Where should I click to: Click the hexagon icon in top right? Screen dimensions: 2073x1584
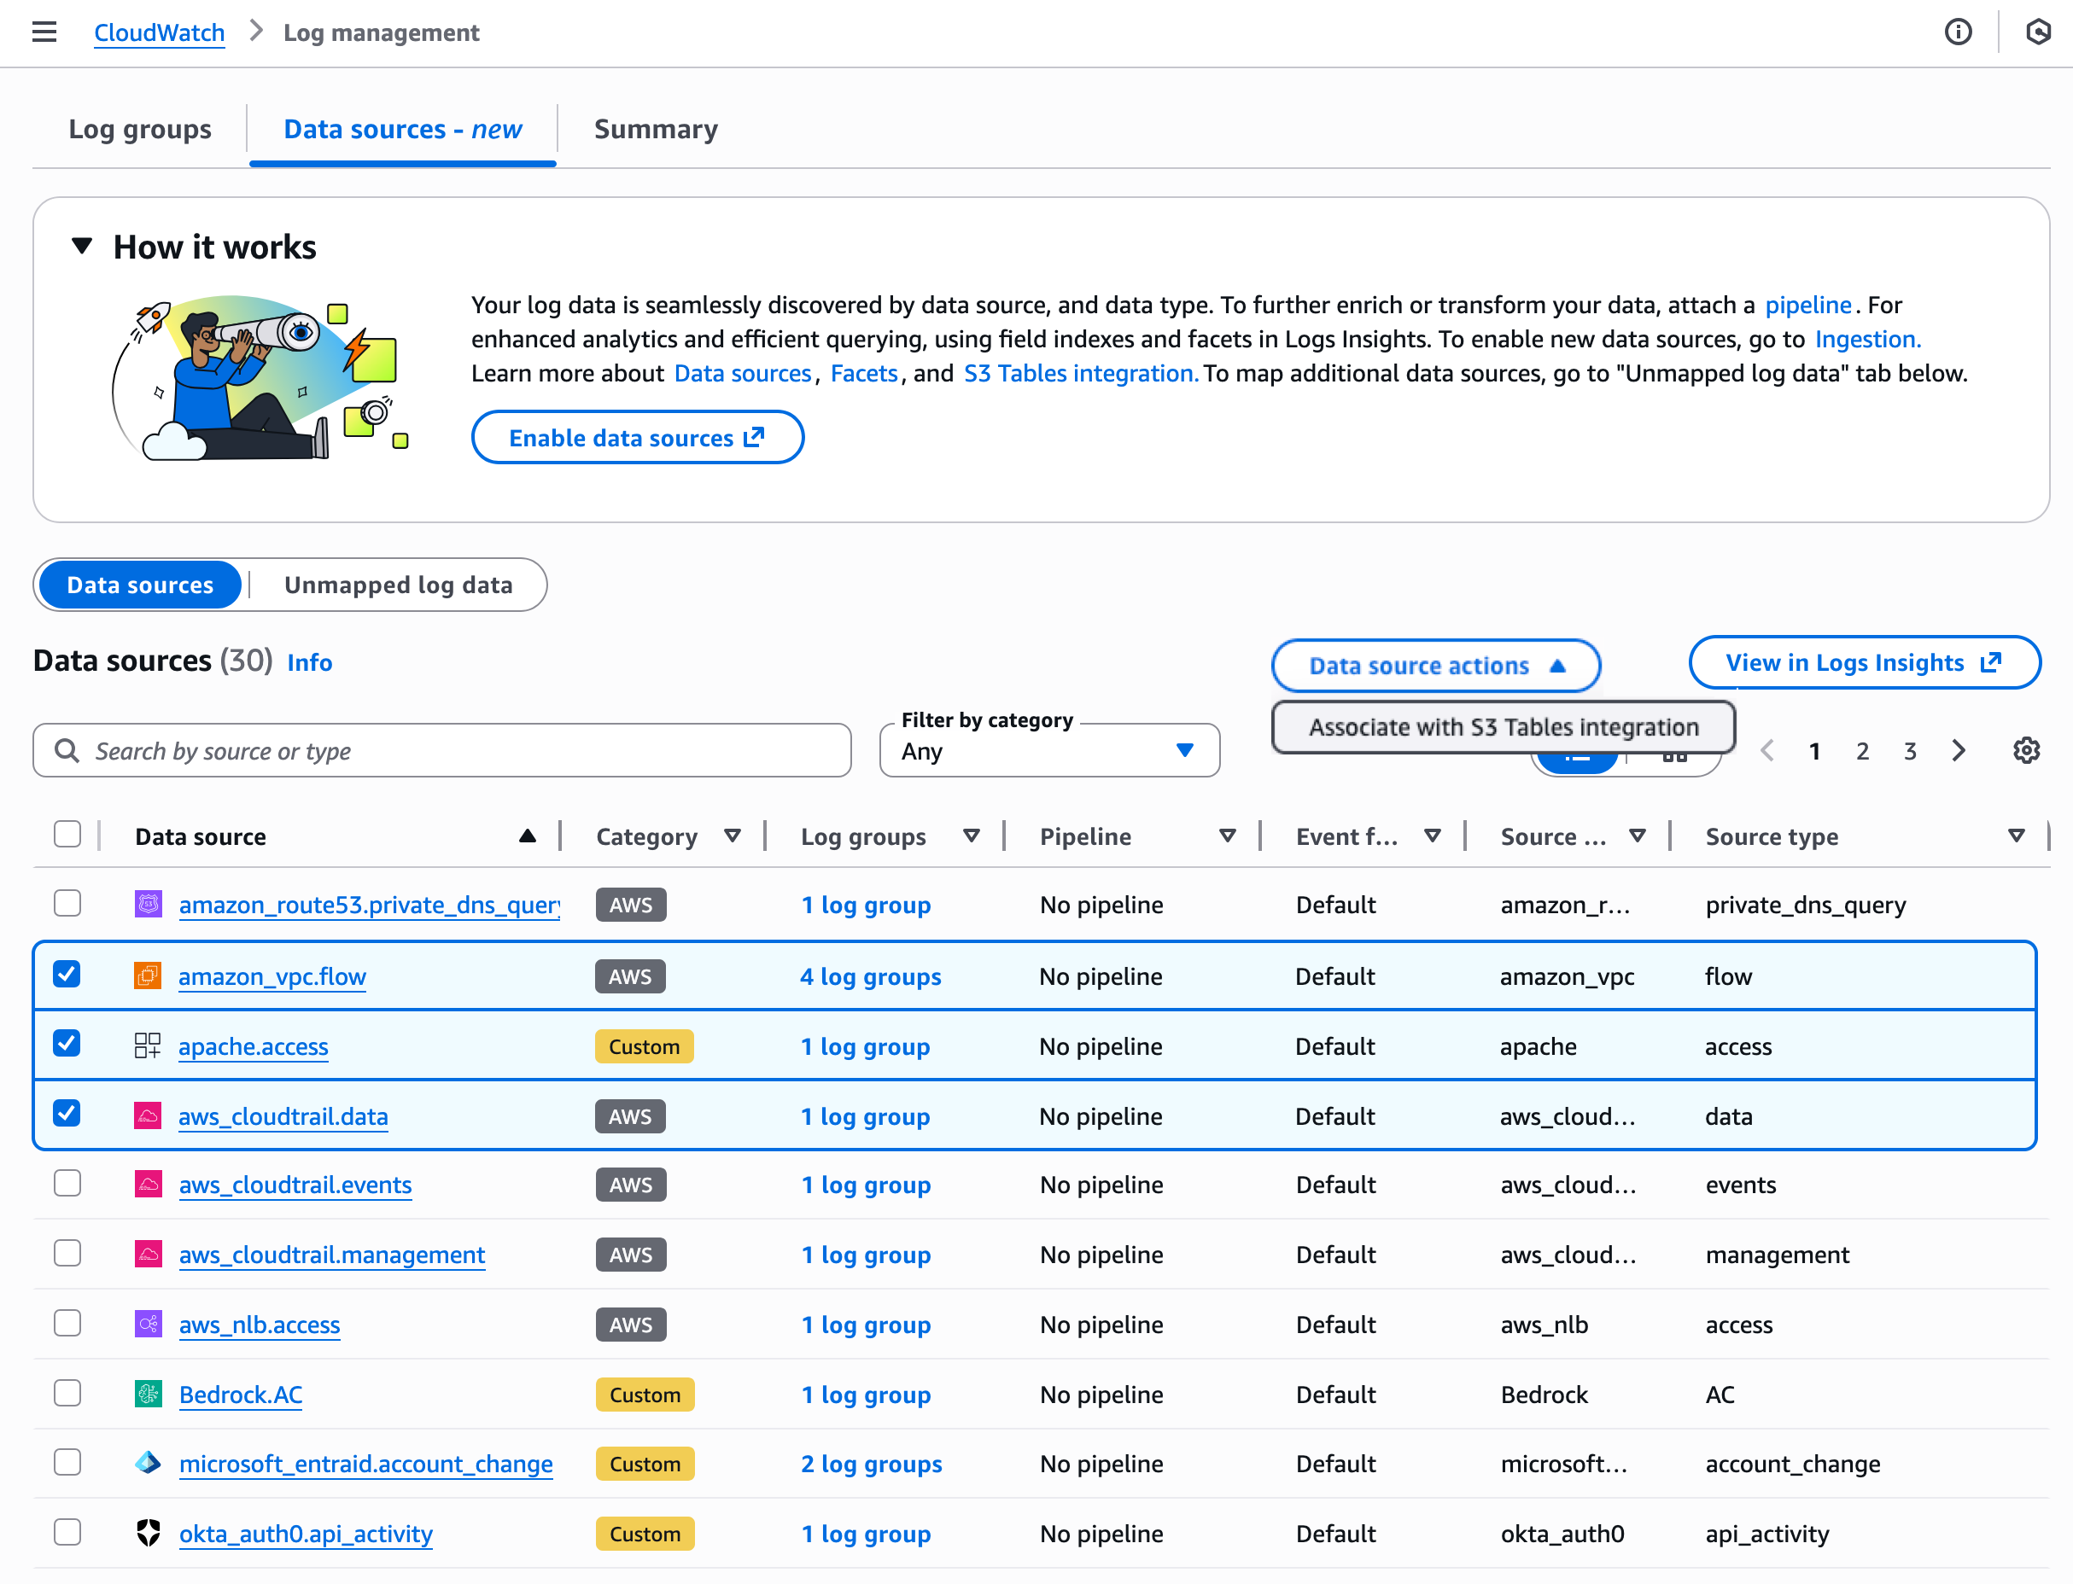point(2037,32)
